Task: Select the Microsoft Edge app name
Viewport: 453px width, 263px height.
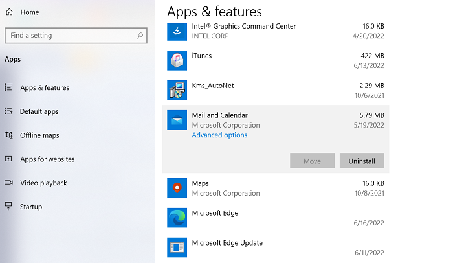Action: pyautogui.click(x=215, y=213)
